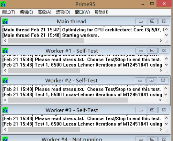The image size is (173, 141).
Task: Click Main thread horizontal scrollbar thumb
Action: point(46,41)
